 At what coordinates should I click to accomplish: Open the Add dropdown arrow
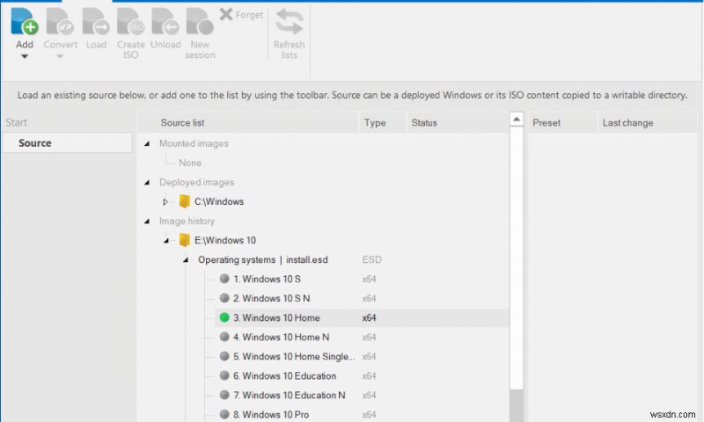[x=25, y=56]
